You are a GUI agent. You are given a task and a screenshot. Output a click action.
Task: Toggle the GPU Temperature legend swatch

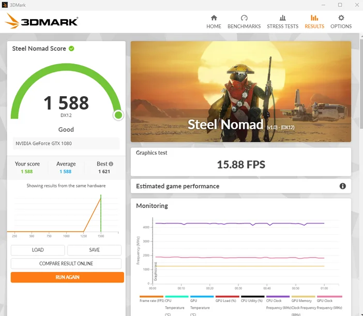(202, 296)
